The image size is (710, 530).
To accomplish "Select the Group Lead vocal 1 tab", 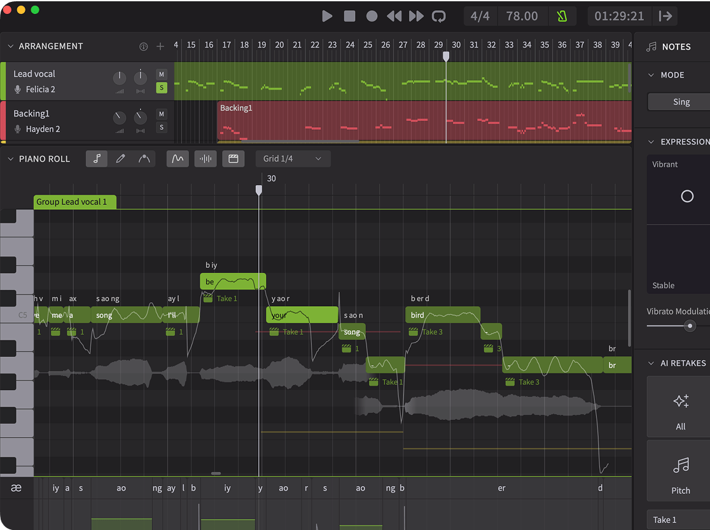I will [74, 202].
